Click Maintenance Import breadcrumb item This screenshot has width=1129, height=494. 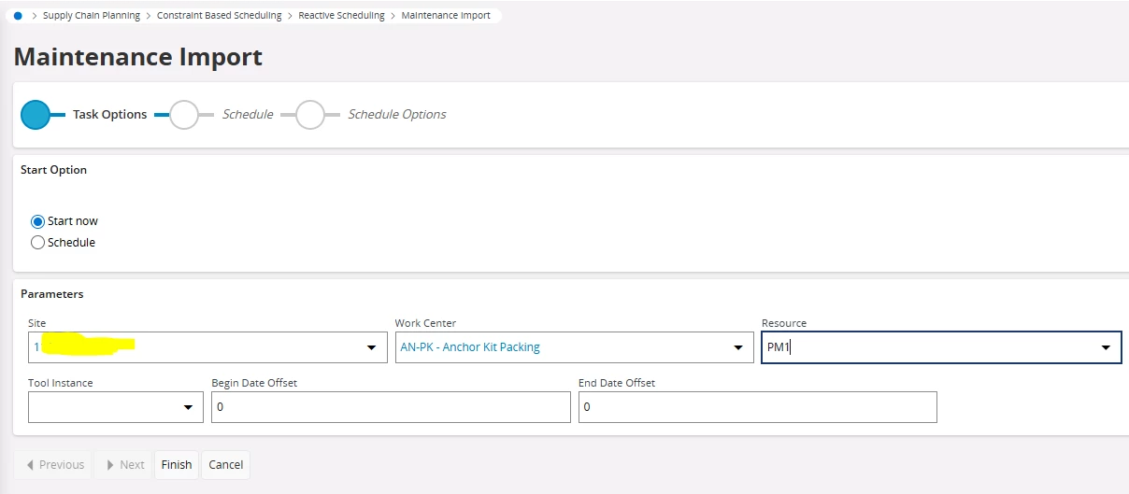(446, 16)
